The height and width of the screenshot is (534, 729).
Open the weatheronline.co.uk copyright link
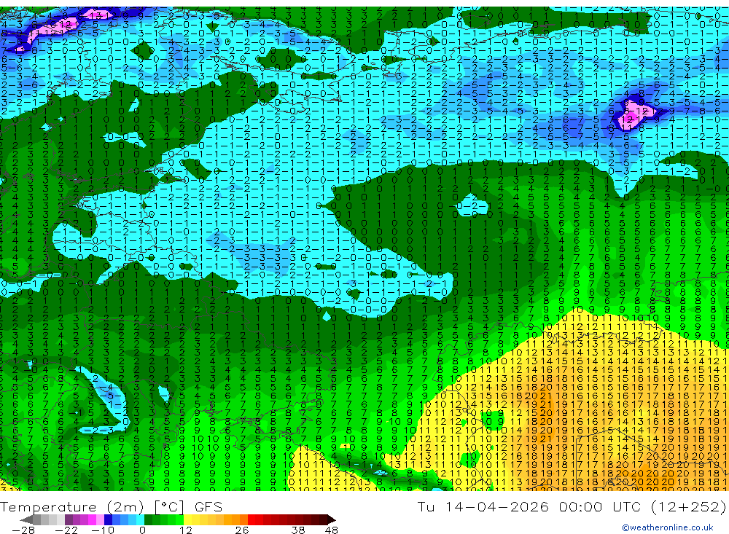(x=667, y=527)
